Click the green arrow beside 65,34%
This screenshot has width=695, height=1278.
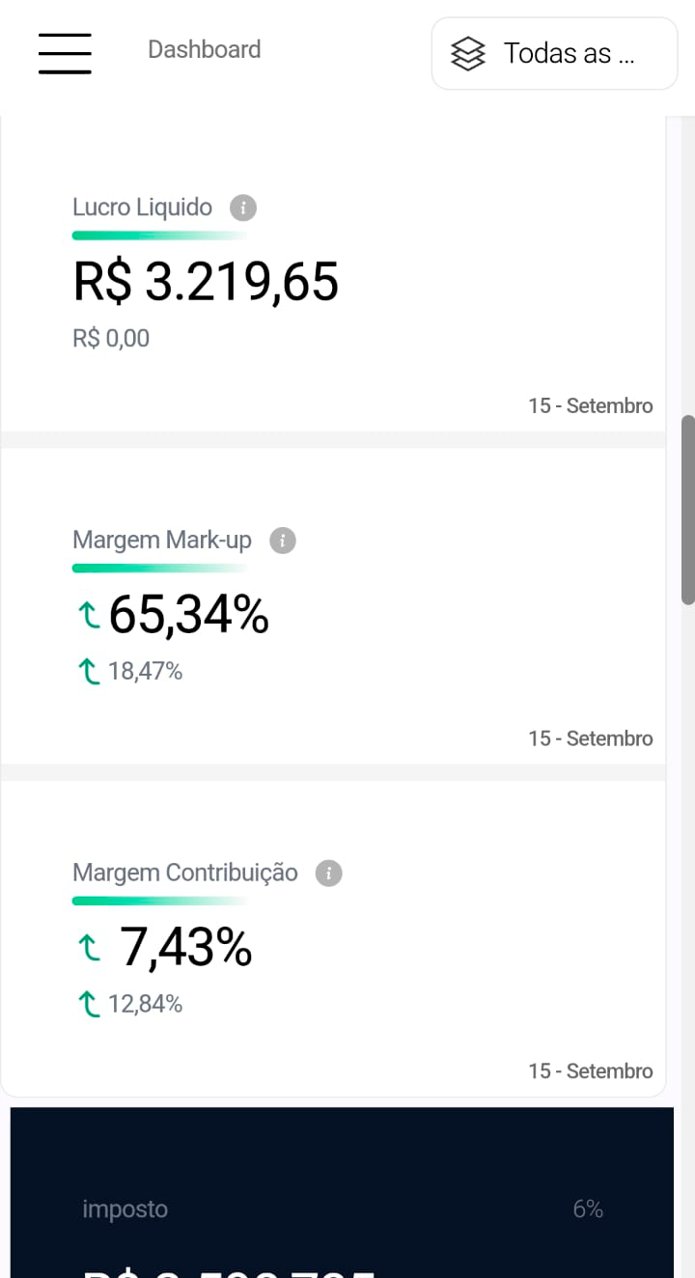[x=89, y=615]
